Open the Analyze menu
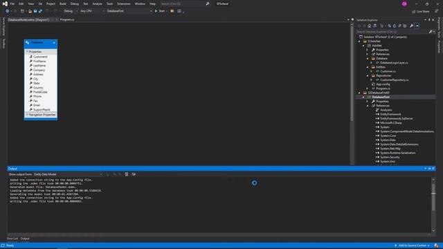The image size is (443, 249). 97,4
